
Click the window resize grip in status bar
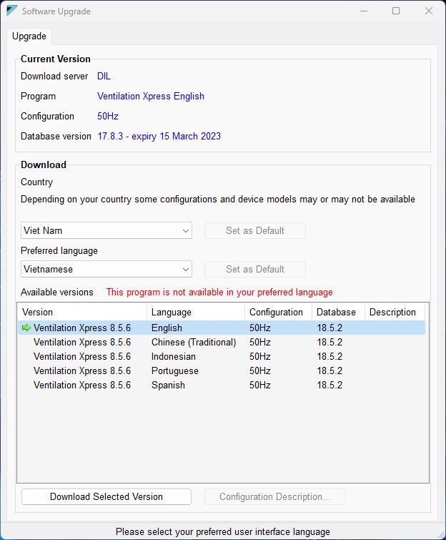441,534
